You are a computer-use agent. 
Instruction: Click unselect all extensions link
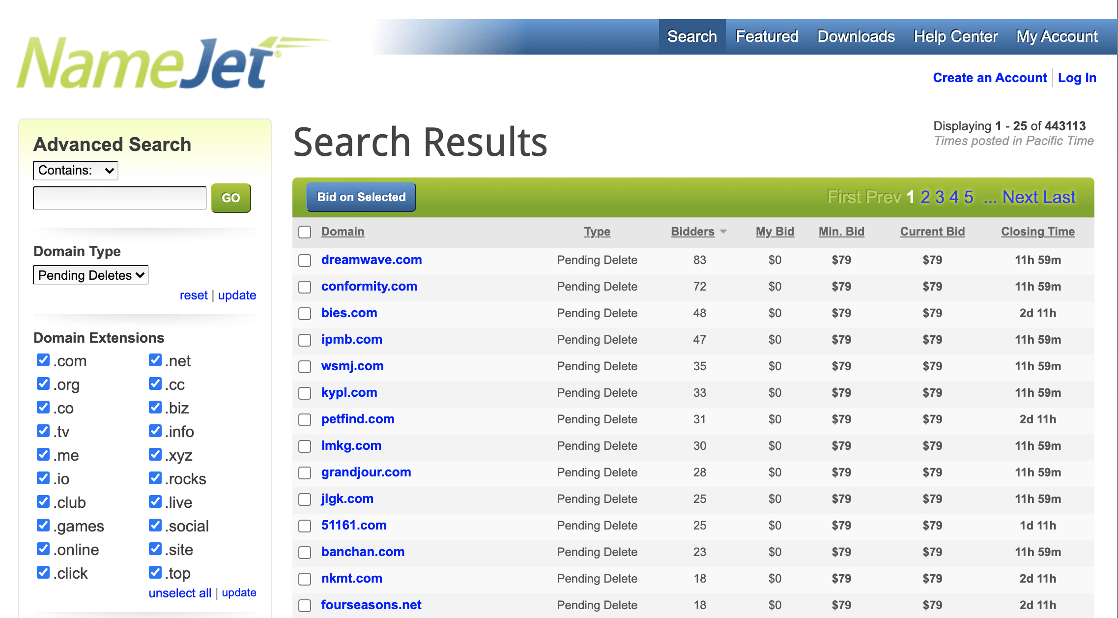coord(180,593)
